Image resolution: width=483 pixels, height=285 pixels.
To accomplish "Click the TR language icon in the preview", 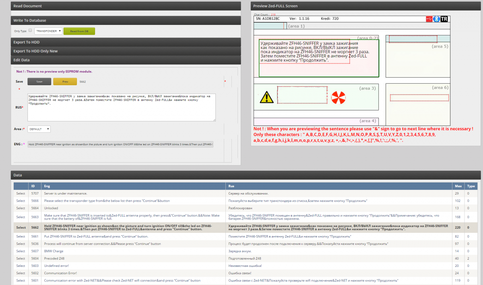I will [444, 19].
